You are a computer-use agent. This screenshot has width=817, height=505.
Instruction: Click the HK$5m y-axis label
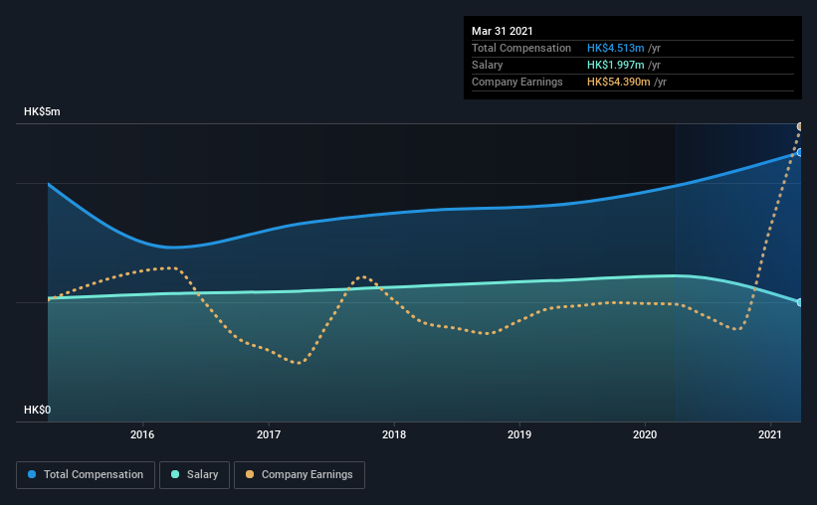click(42, 112)
